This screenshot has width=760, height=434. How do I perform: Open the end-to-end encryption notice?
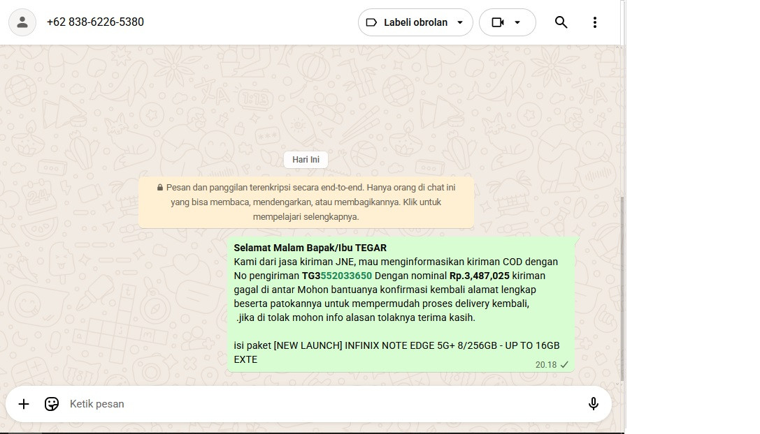(x=306, y=202)
